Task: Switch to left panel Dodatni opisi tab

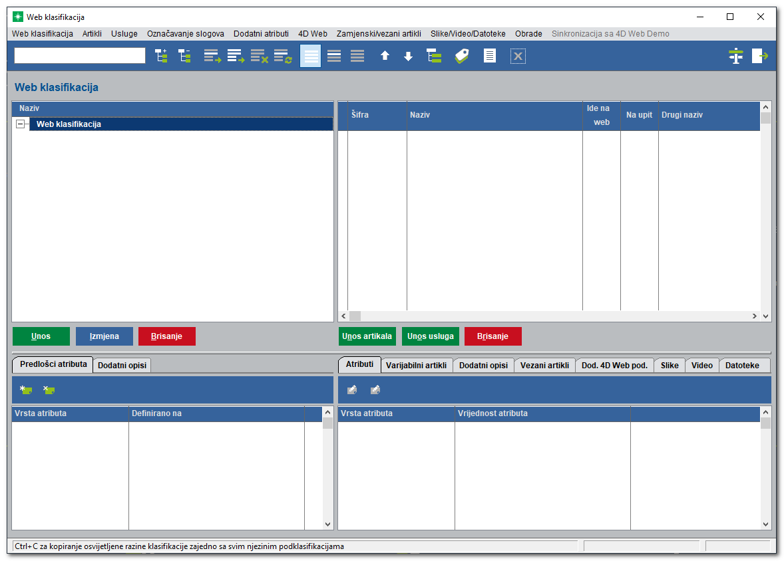Action: (122, 366)
